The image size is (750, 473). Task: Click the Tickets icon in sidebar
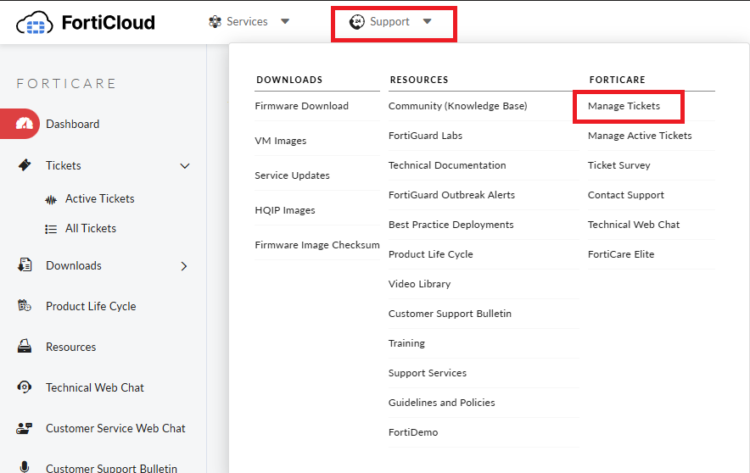(x=25, y=165)
